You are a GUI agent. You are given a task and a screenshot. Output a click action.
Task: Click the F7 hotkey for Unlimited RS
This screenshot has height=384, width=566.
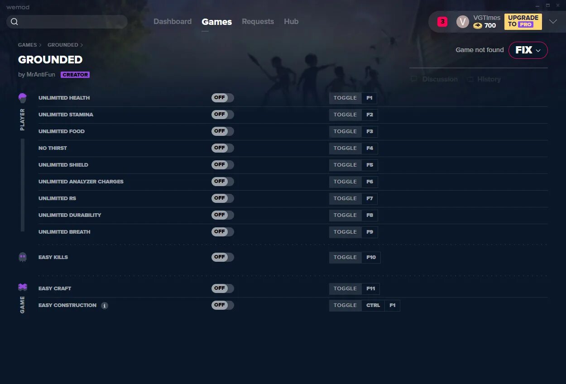click(370, 199)
